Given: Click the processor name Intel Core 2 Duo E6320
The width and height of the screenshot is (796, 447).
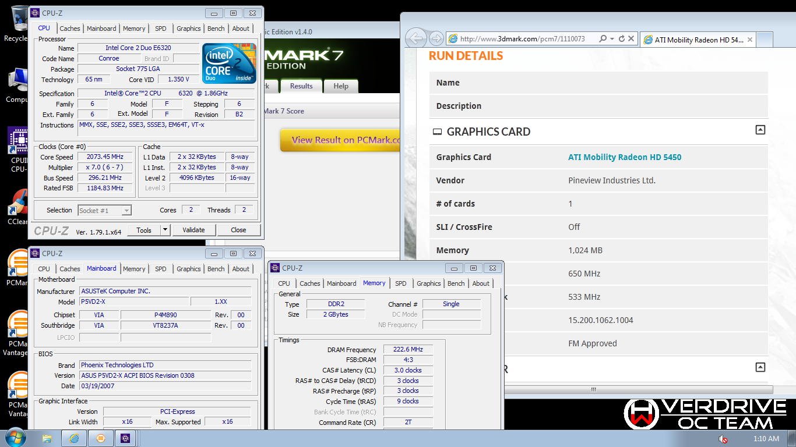Looking at the screenshot, I should pyautogui.click(x=138, y=48).
